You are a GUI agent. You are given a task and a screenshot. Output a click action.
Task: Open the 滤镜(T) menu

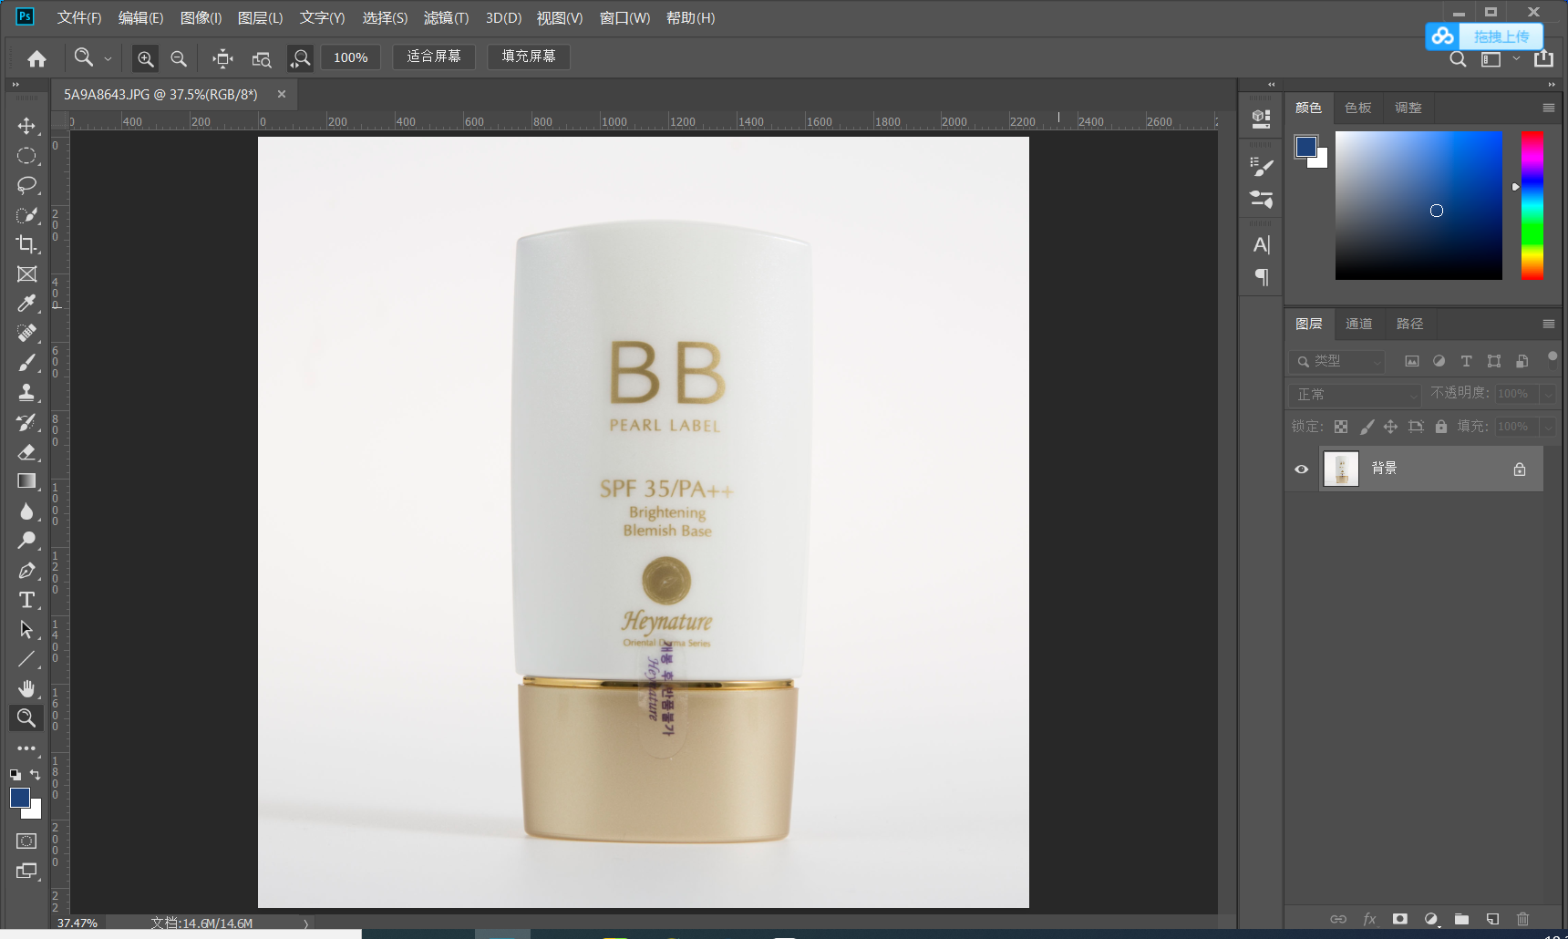pyautogui.click(x=446, y=18)
